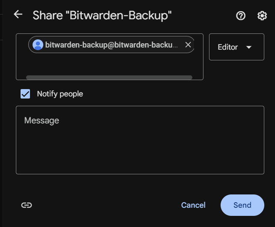Remove the bitwarden-backup recipient with the X

pyautogui.click(x=188, y=45)
